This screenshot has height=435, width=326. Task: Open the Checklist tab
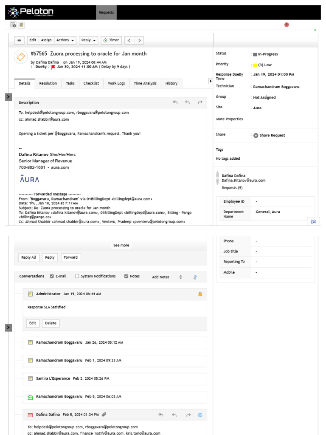click(x=91, y=83)
